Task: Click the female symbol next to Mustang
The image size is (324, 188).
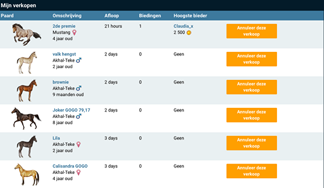Action: [74, 32]
